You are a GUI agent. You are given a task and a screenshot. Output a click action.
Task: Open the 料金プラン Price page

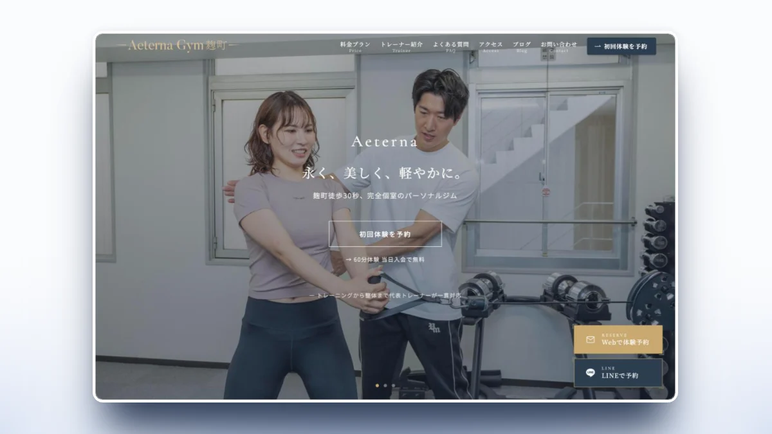(355, 46)
